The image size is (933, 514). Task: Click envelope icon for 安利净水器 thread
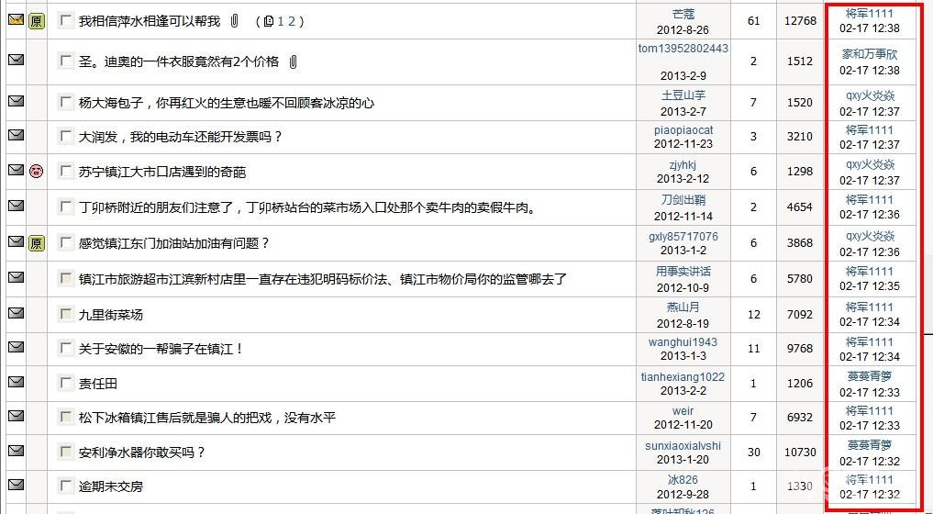click(x=17, y=451)
